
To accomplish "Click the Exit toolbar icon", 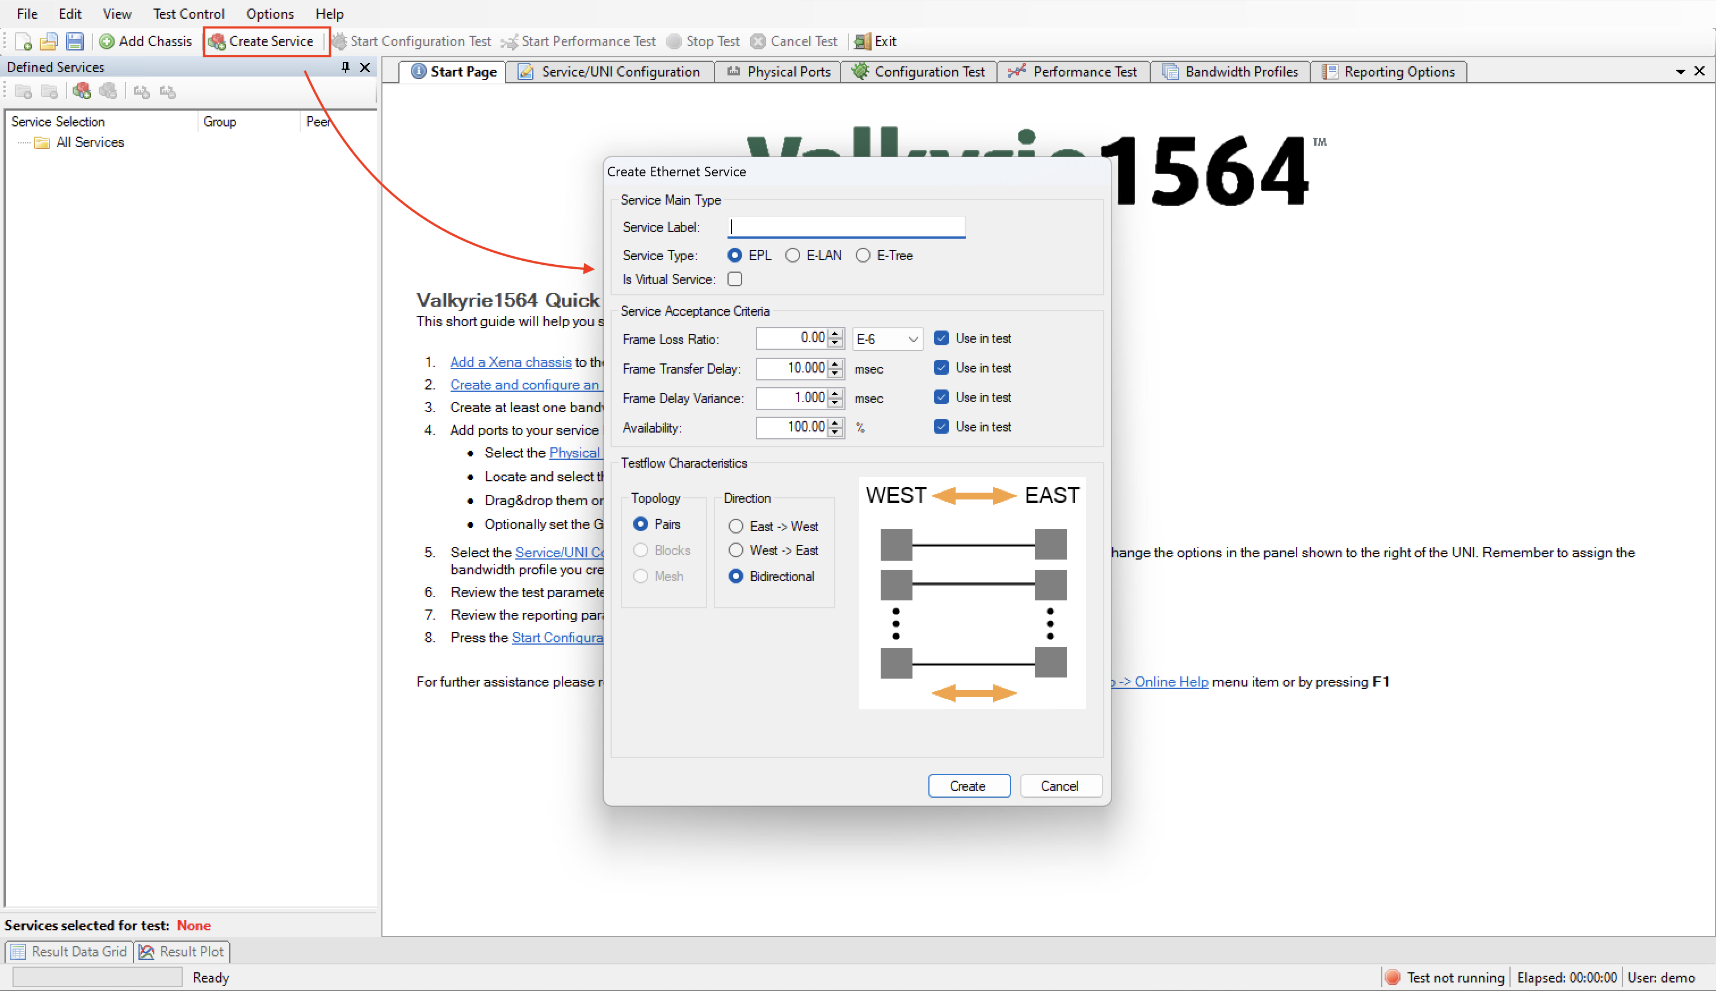I will pyautogui.click(x=873, y=40).
